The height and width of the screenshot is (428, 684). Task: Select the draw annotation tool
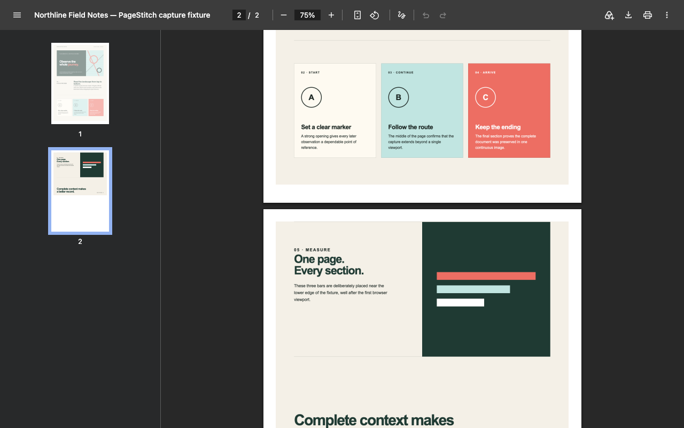click(x=402, y=15)
